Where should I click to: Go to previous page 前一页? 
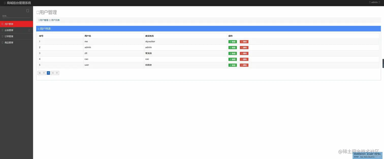(42, 73)
